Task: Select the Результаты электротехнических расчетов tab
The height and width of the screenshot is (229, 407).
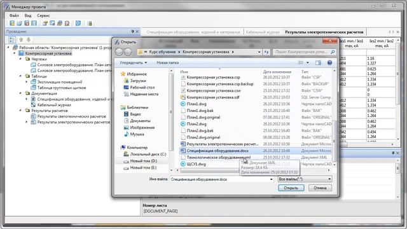Action: coord(324,32)
